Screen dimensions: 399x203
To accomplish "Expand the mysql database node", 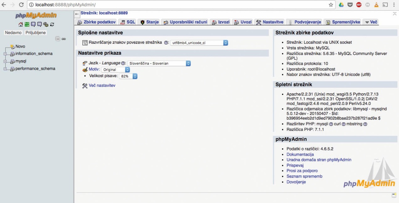I will [x=5, y=62].
